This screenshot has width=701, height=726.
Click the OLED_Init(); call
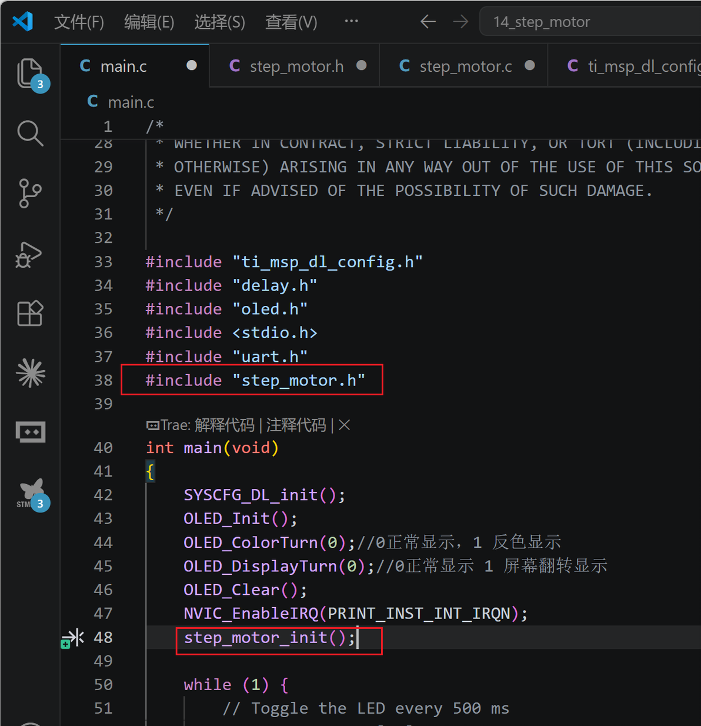point(241,518)
